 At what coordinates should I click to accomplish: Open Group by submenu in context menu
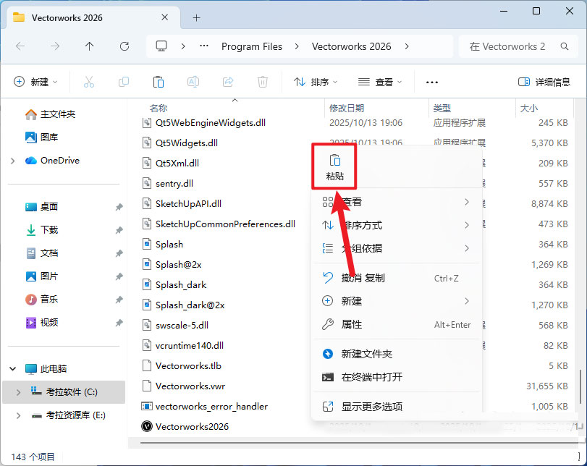click(x=397, y=248)
